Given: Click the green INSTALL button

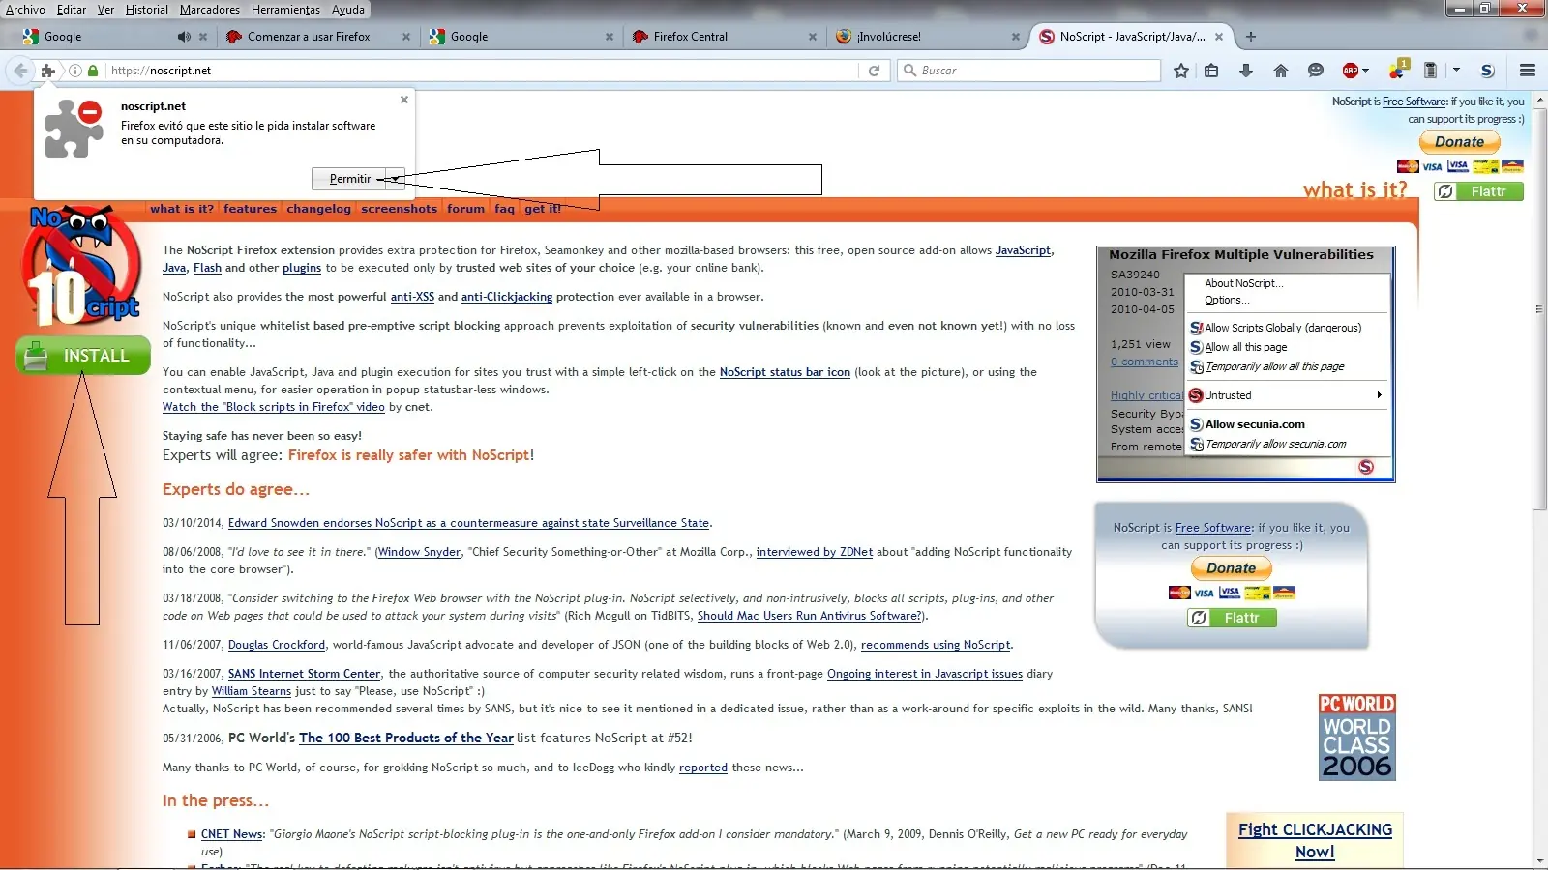Looking at the screenshot, I should [x=83, y=355].
